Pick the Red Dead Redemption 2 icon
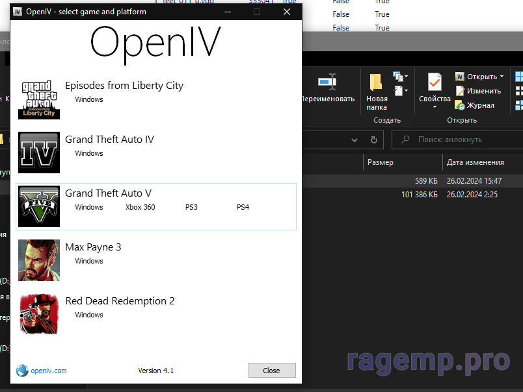Screen dimensions: 523x392 pos(39,314)
